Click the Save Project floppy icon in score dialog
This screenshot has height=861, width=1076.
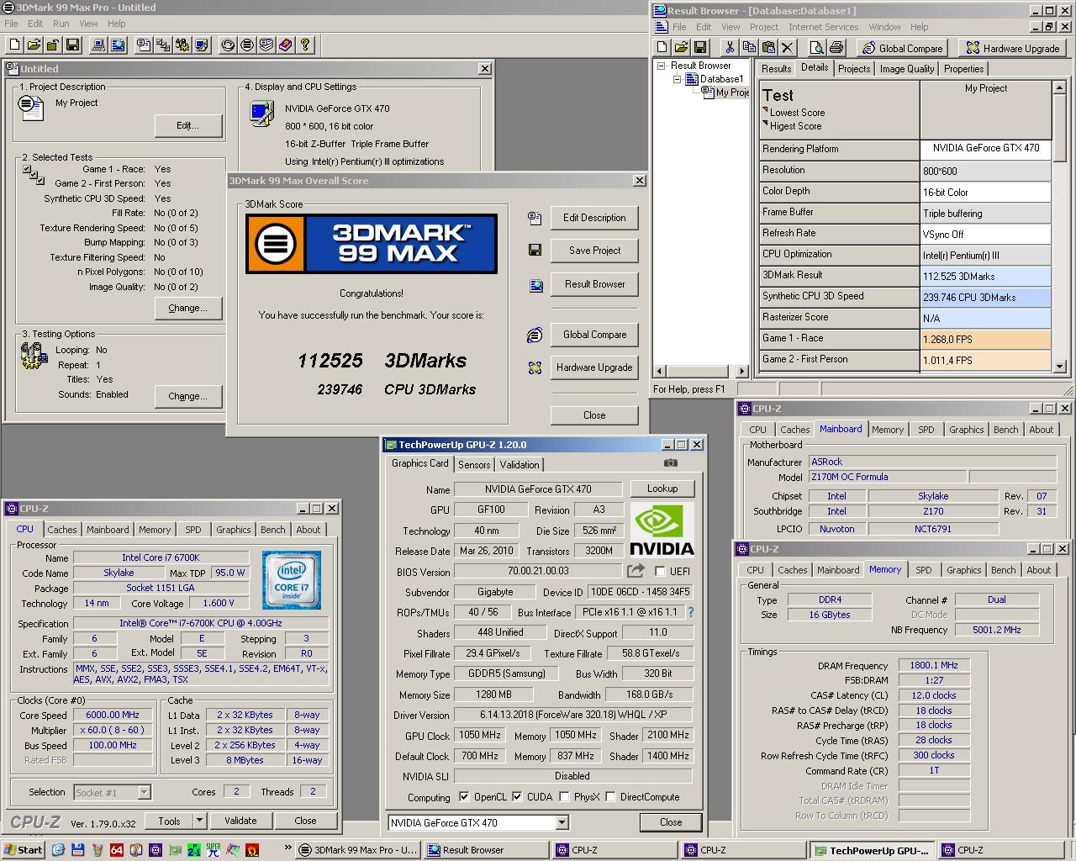pyautogui.click(x=535, y=251)
